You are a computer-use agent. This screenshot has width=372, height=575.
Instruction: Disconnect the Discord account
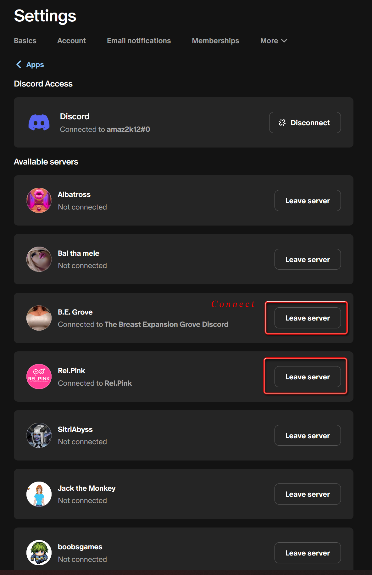pyautogui.click(x=305, y=122)
